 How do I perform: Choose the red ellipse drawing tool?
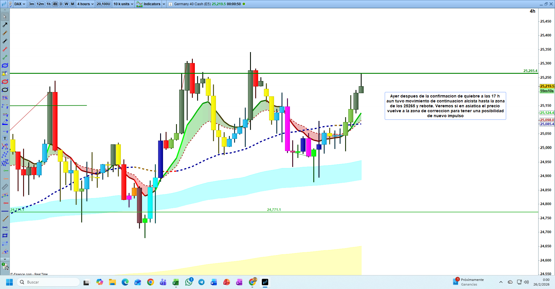5,82
